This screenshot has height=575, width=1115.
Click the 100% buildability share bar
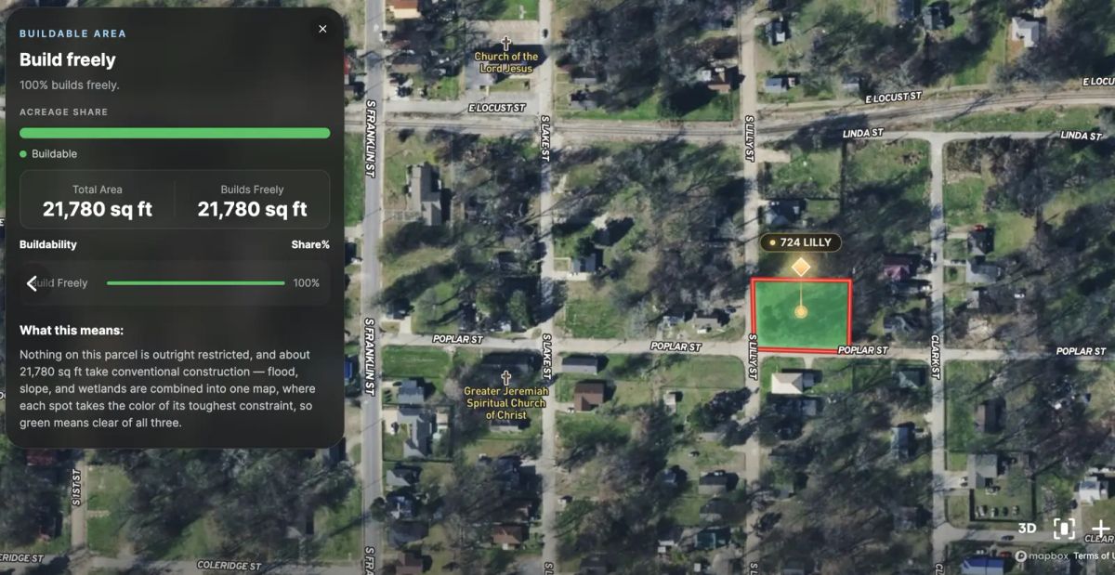coord(196,283)
